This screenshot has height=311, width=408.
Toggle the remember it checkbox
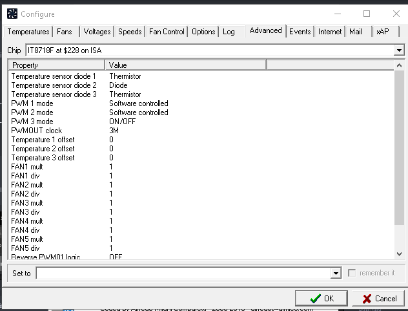(x=352, y=273)
